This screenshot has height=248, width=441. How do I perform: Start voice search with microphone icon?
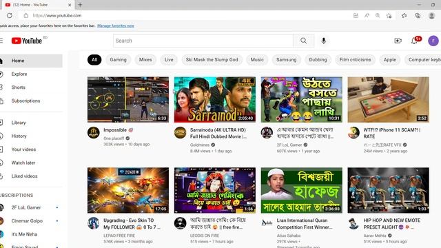click(324, 41)
